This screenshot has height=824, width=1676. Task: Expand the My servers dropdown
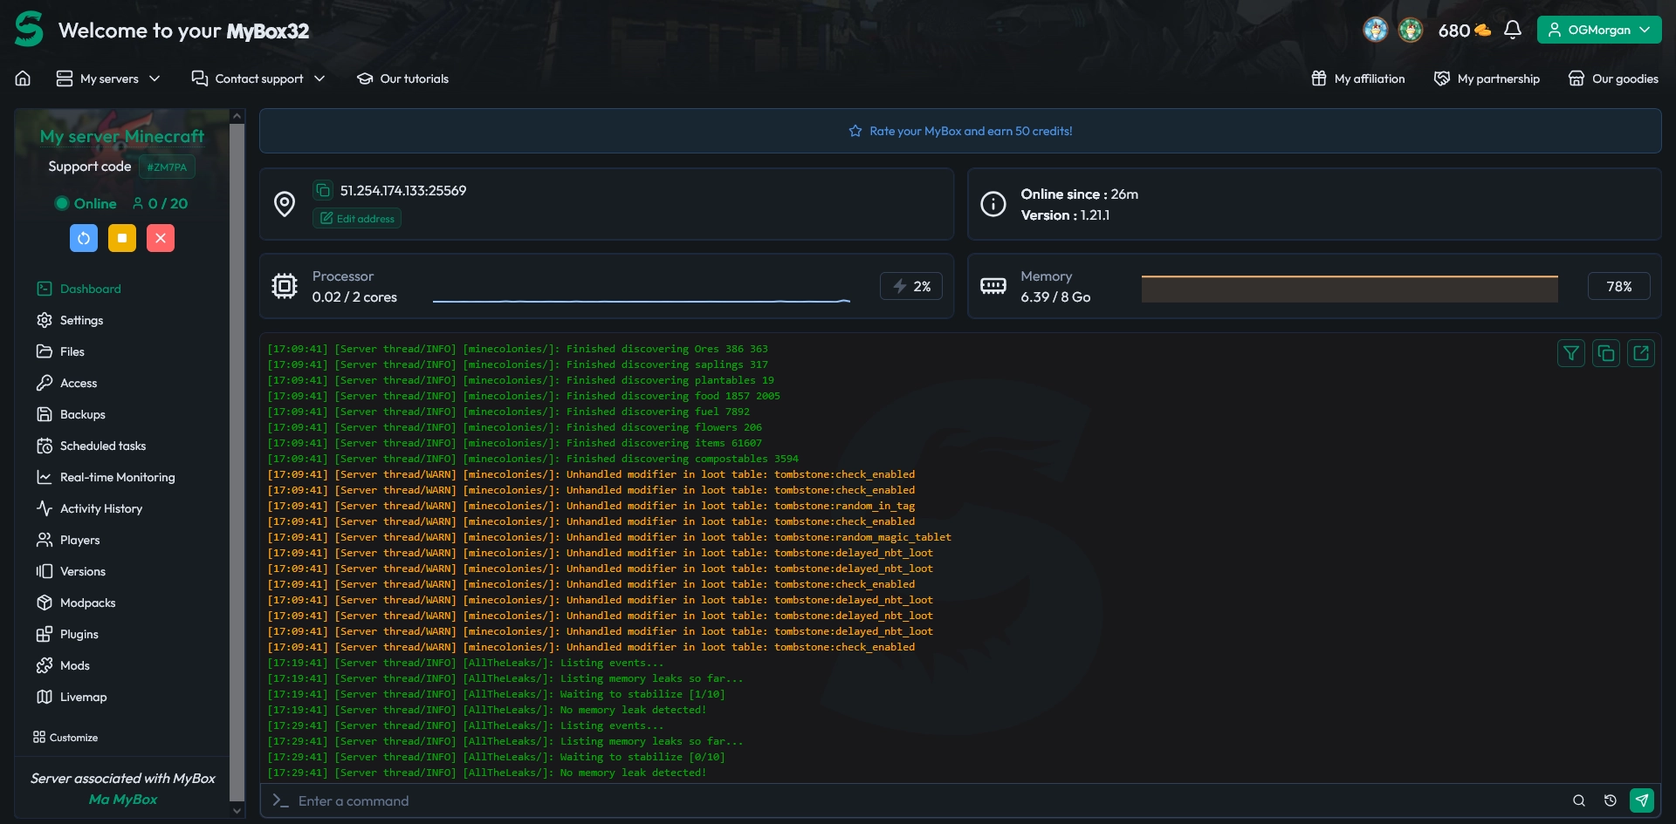coord(108,78)
